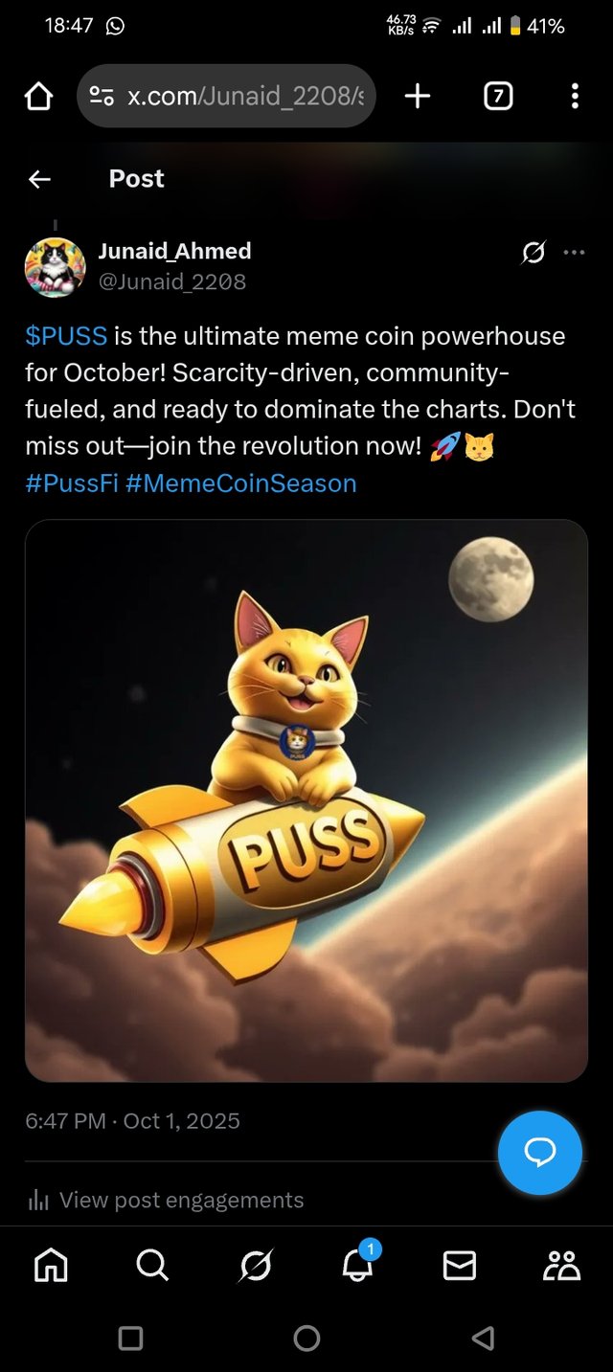The width and height of the screenshot is (613, 1372).
Task: Open the $PUSS cashtag link
Action: (66, 336)
